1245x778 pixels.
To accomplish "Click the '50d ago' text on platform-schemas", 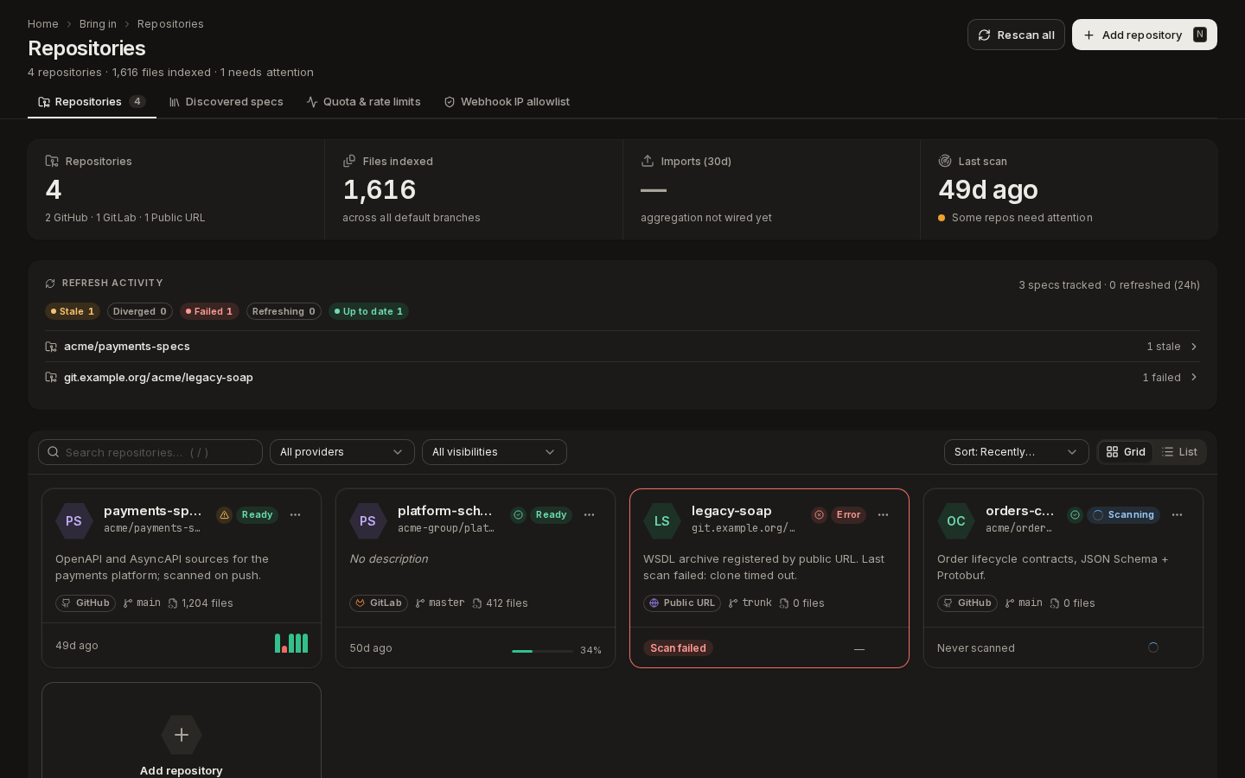I will pos(371,648).
